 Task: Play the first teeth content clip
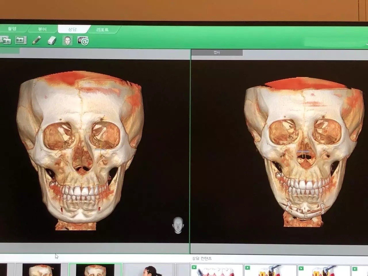[x=217, y=270]
